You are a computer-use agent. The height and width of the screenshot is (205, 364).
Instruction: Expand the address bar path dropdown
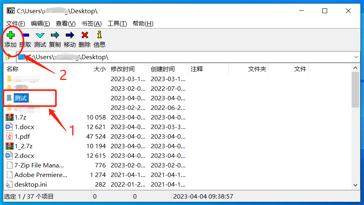356,57
